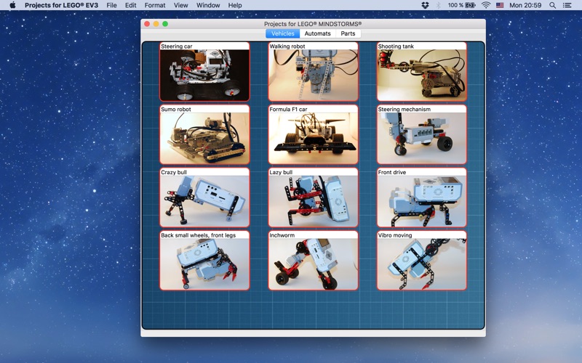Open the Notification Center icon
Image resolution: width=582 pixels, height=363 pixels.
coord(567,5)
